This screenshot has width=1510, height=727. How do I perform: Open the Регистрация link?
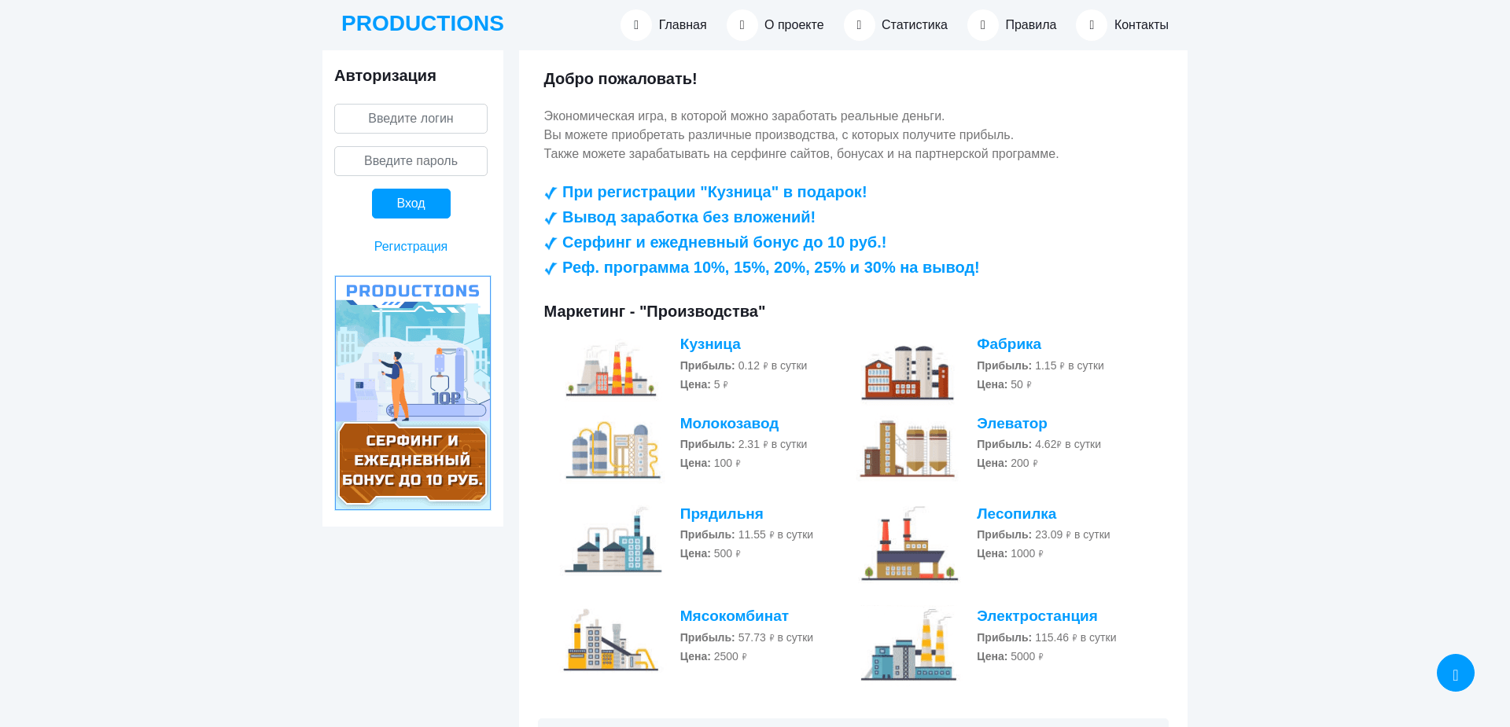pyautogui.click(x=411, y=246)
